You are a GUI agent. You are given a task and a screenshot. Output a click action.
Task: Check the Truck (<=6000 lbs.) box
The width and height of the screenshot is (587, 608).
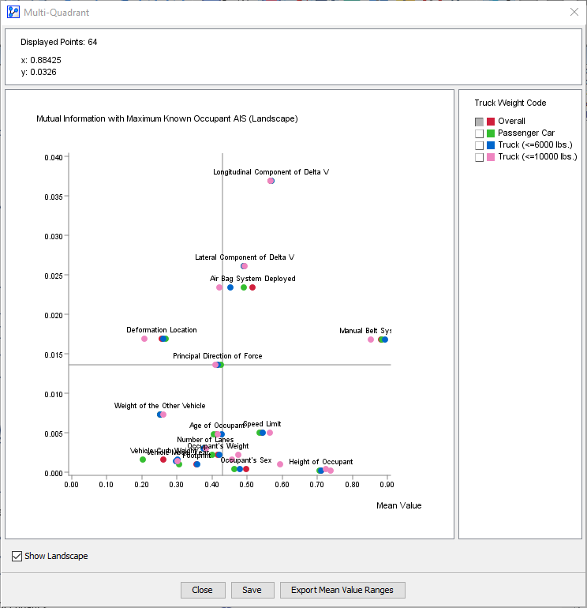[479, 145]
